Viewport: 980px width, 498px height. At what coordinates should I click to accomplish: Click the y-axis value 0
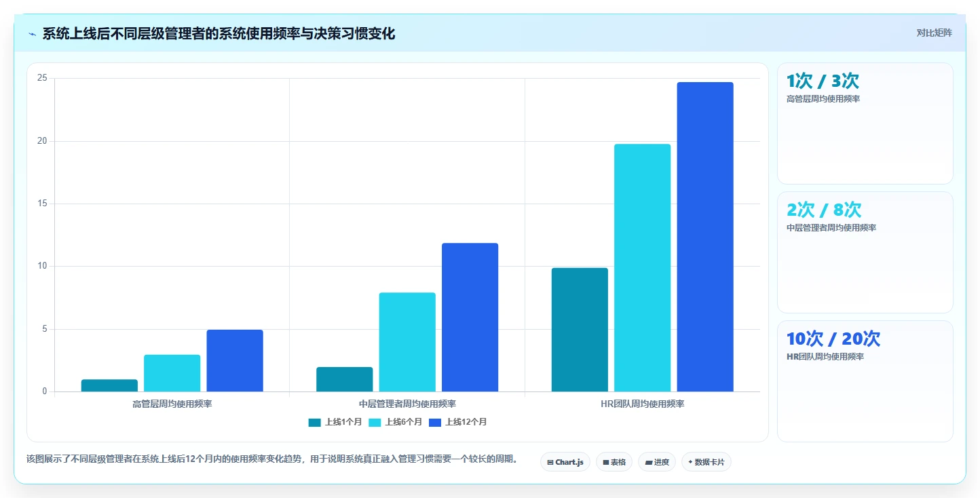44,391
